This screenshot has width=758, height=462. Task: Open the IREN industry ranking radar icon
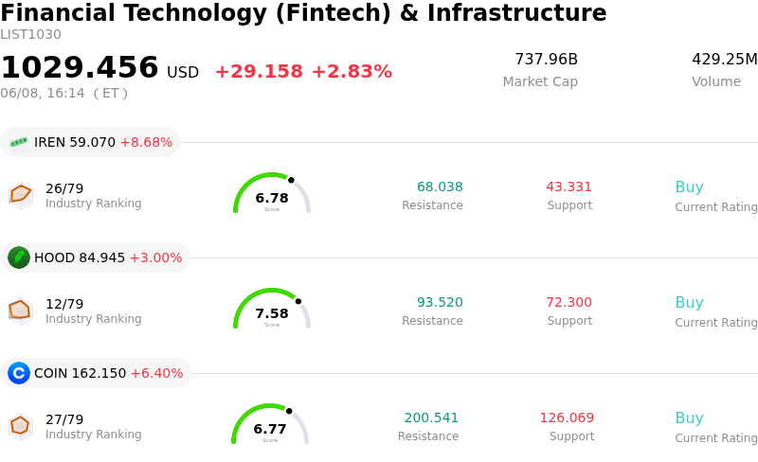coord(21,195)
